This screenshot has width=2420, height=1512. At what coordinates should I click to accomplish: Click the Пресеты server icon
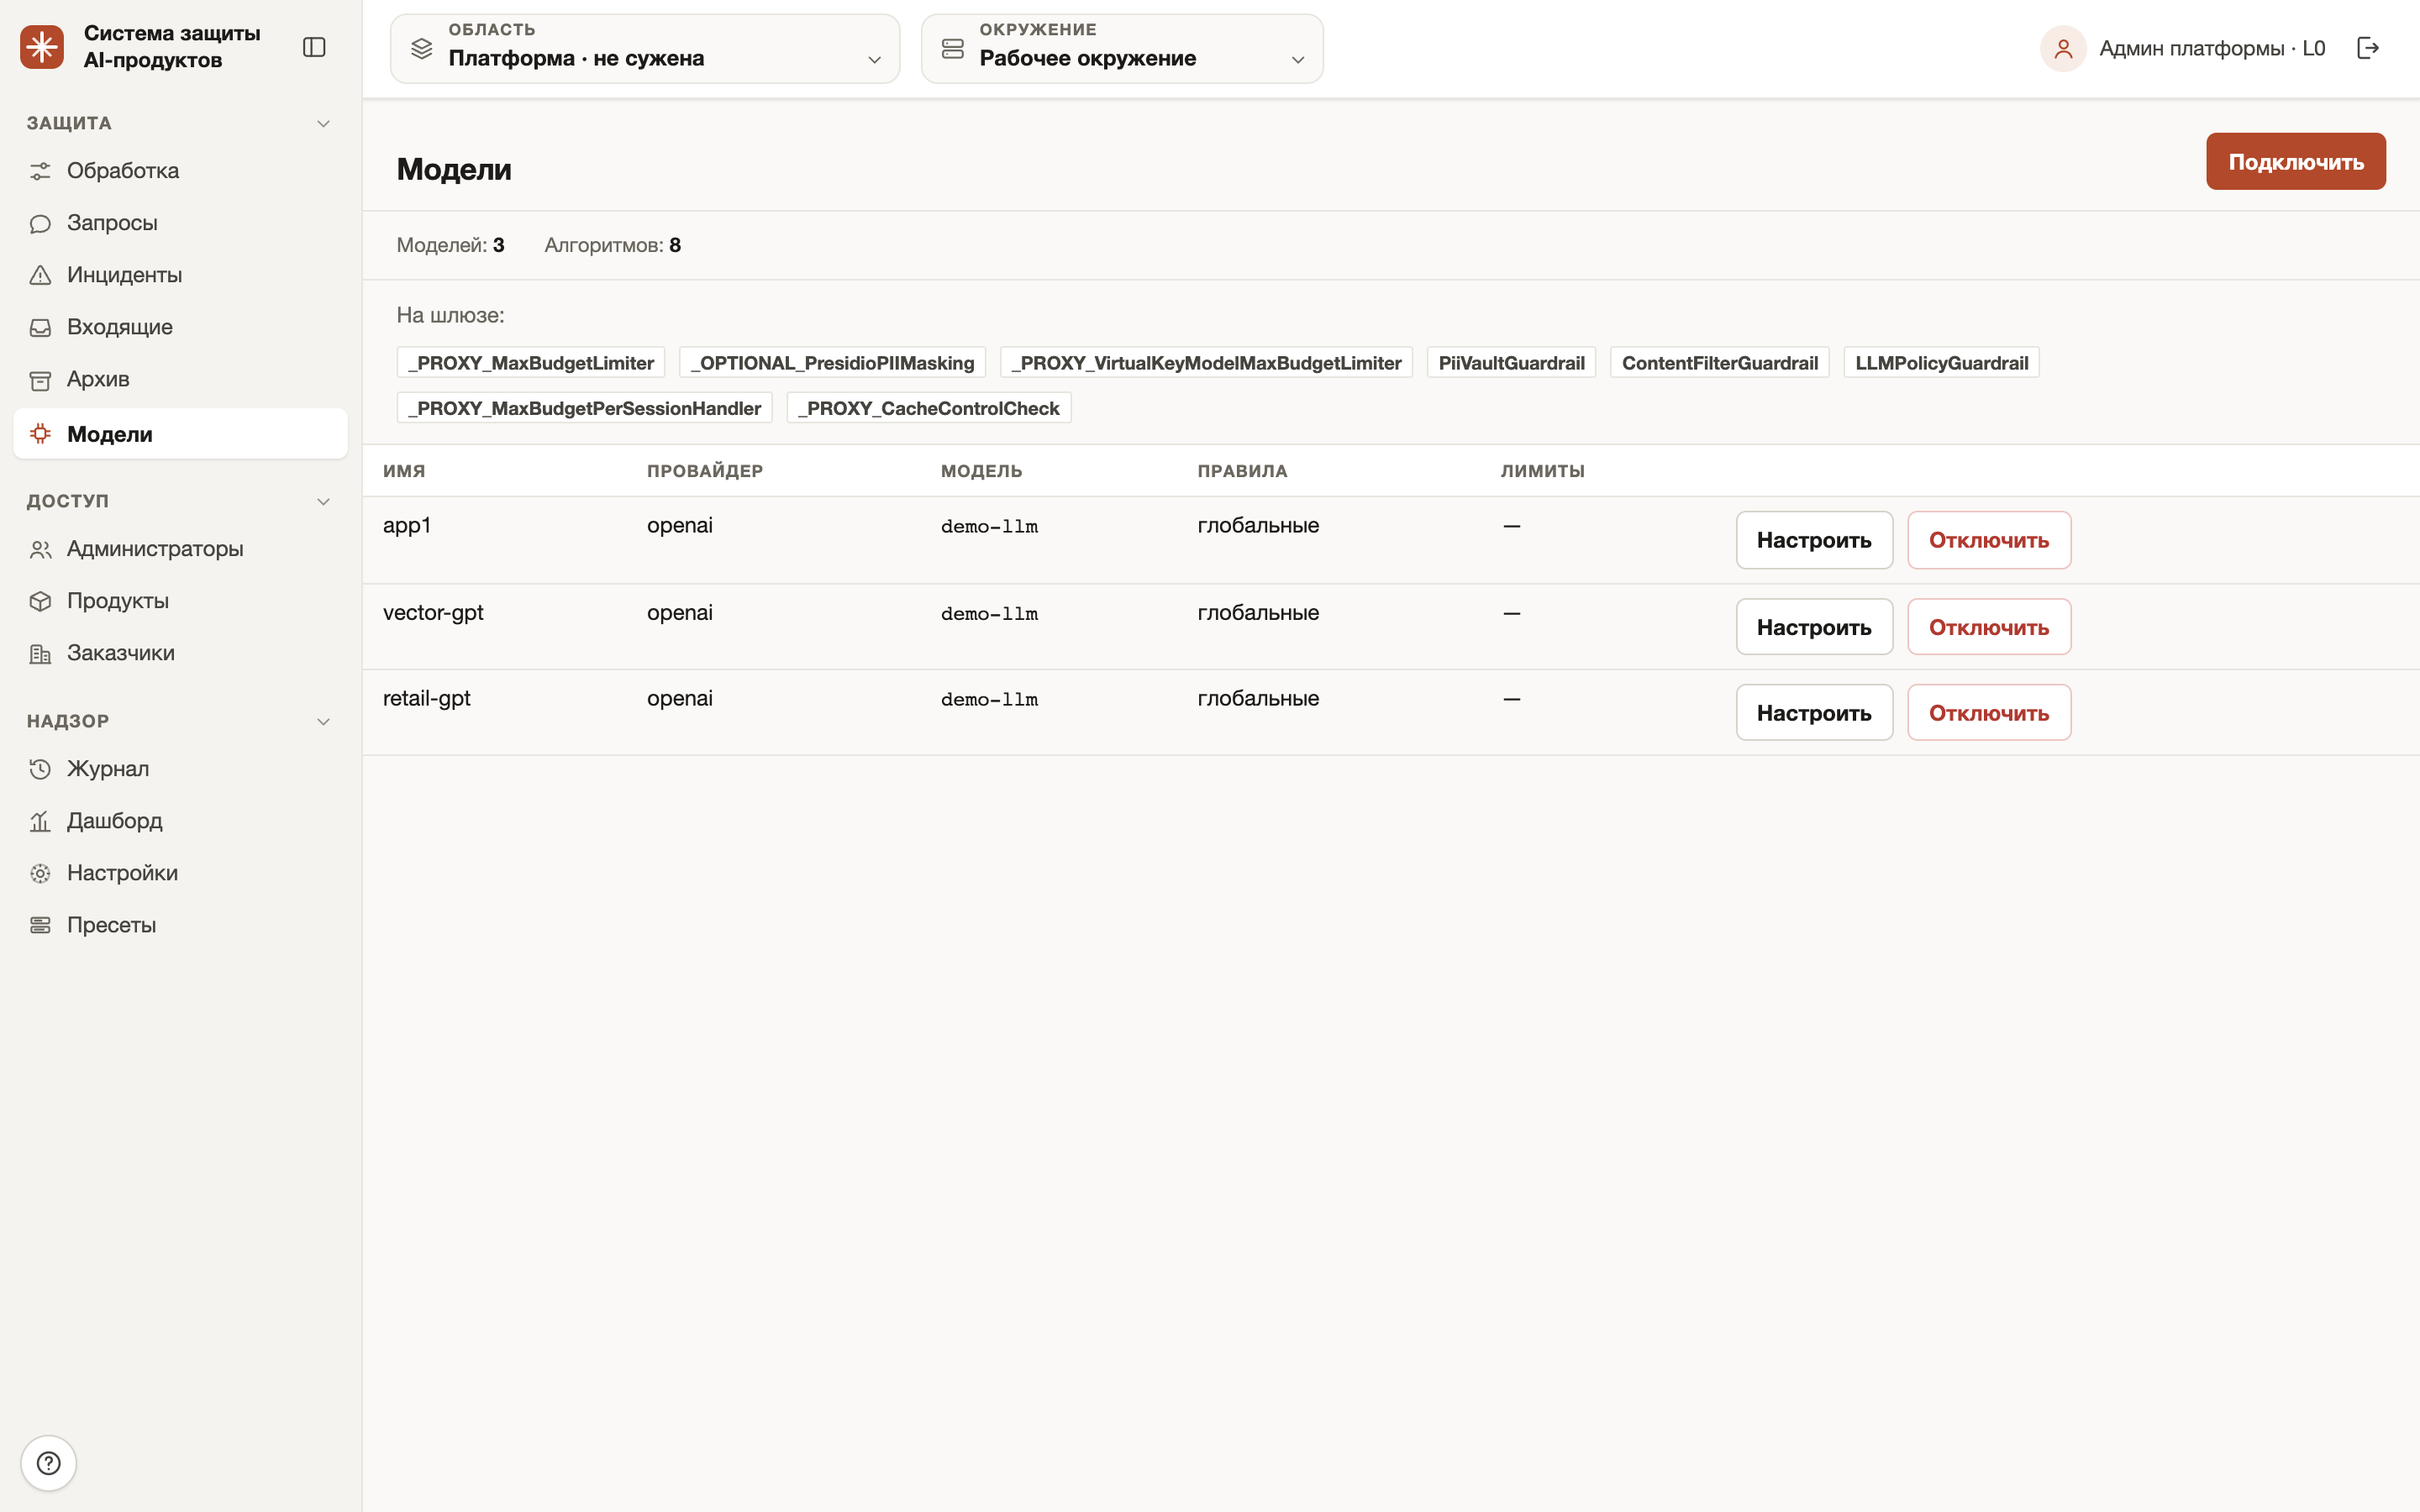[40, 925]
